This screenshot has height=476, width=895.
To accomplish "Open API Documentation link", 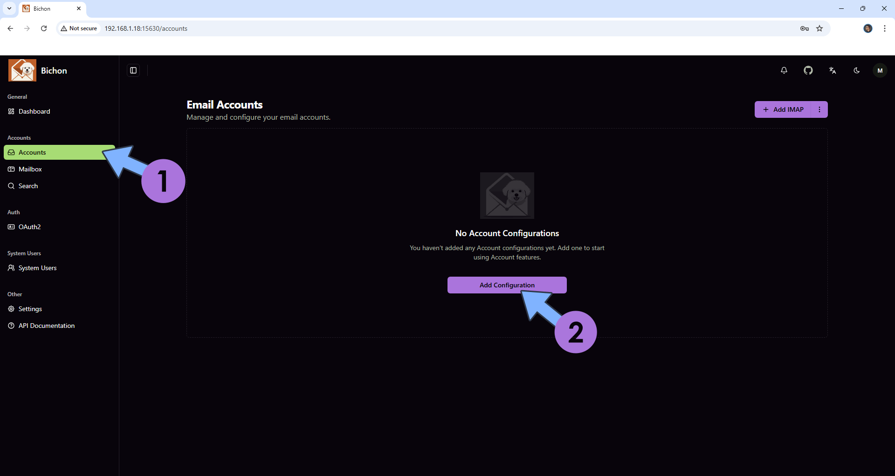I will click(46, 326).
